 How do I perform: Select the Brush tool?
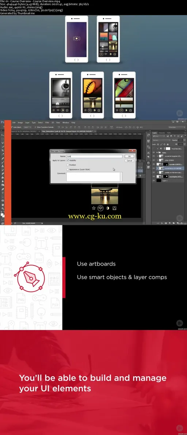point(3,162)
